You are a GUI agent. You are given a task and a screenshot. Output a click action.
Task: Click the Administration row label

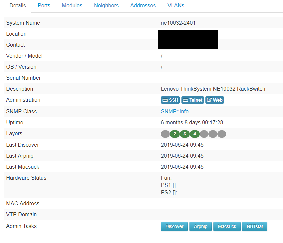[x=23, y=100]
